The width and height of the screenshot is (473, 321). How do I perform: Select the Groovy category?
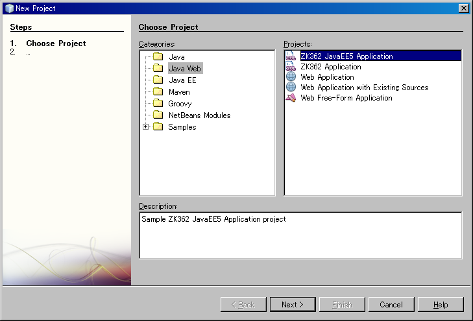coord(180,104)
